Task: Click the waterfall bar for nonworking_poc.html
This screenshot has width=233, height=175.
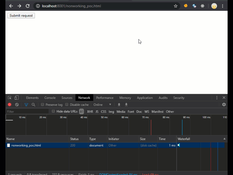Action: 179,145
